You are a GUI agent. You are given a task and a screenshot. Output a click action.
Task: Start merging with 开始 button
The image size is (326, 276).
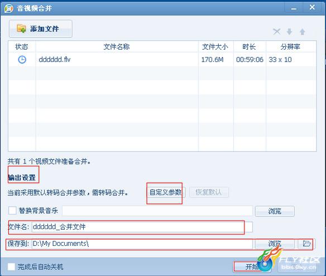point(252,267)
